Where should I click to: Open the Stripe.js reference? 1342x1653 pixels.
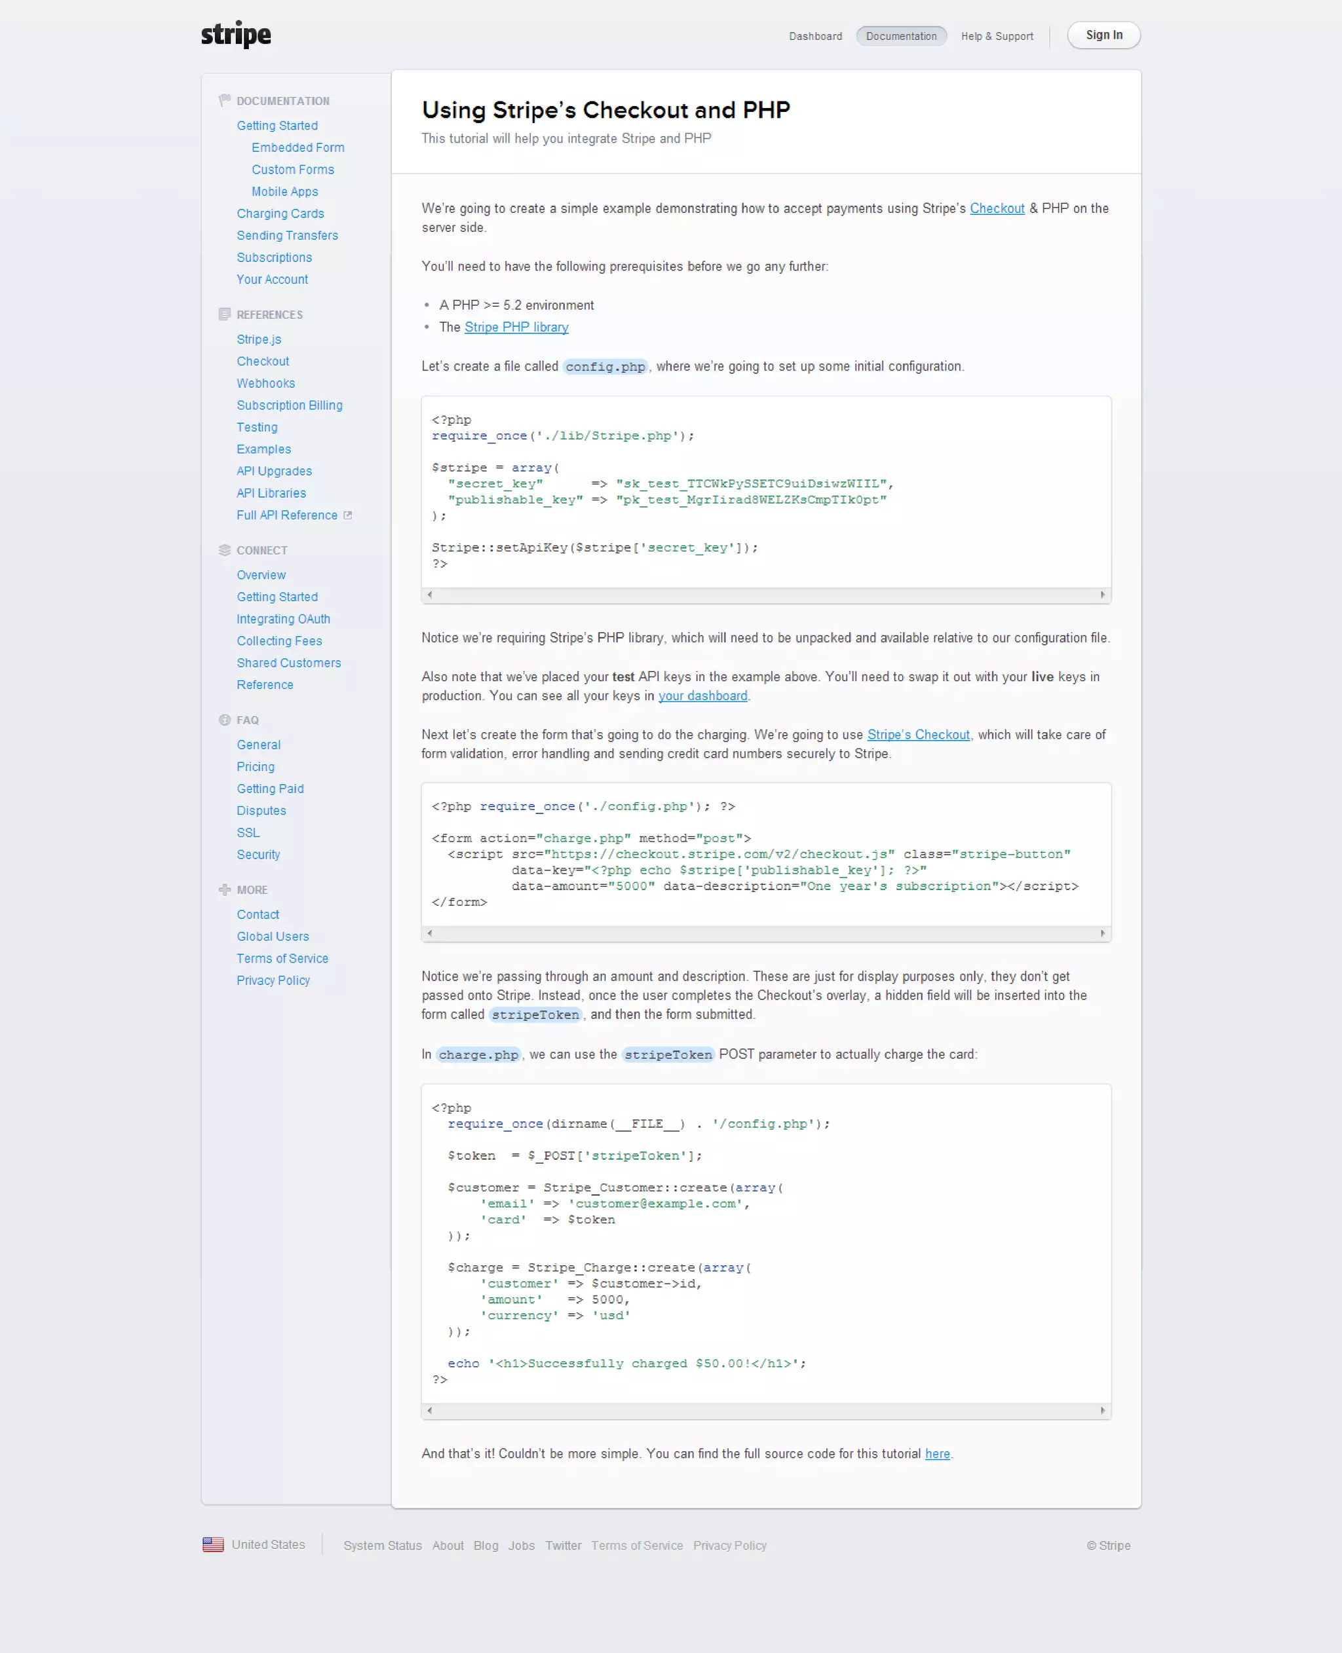(259, 340)
